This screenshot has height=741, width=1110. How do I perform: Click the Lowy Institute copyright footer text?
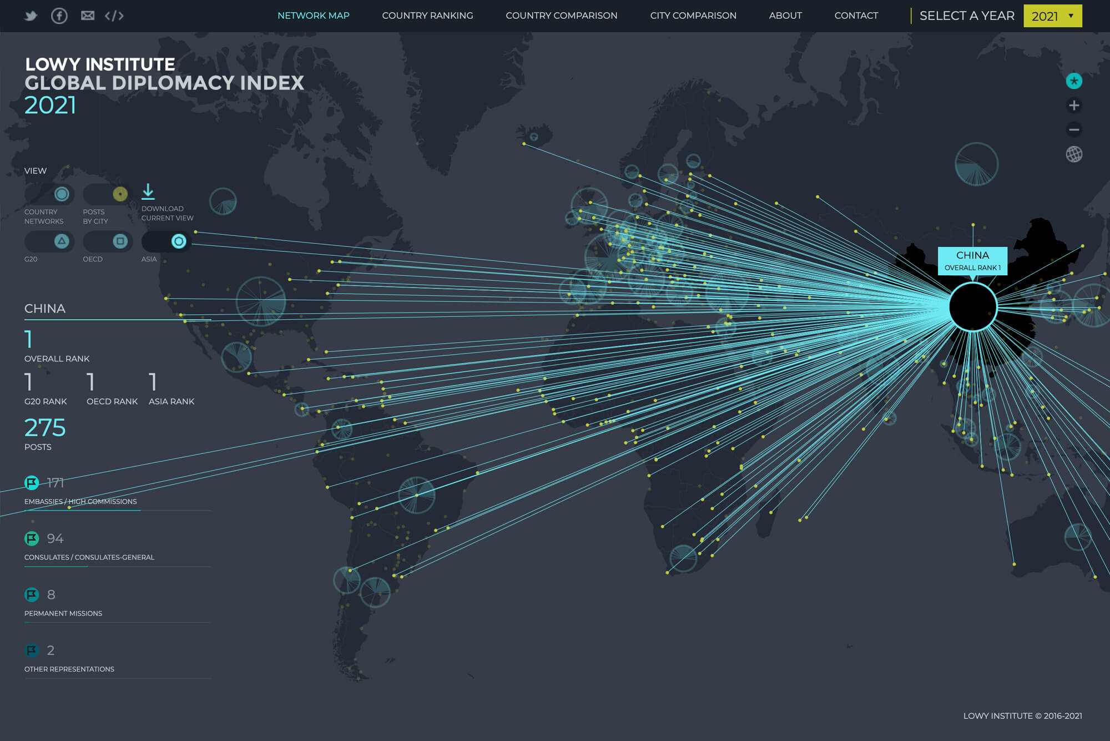(1022, 716)
